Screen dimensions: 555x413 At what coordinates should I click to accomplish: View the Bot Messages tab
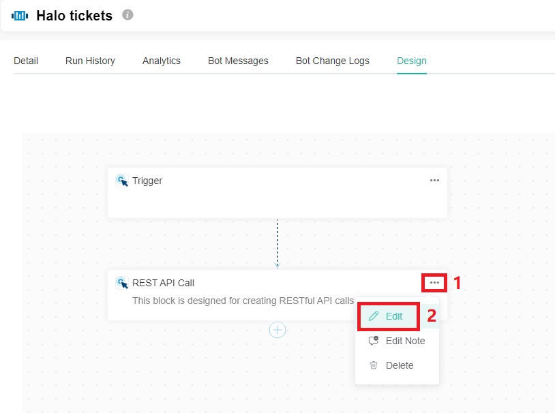point(238,61)
